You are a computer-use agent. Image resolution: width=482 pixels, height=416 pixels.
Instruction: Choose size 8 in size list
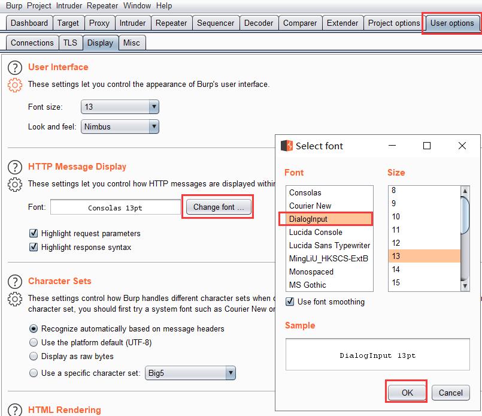[x=425, y=190]
